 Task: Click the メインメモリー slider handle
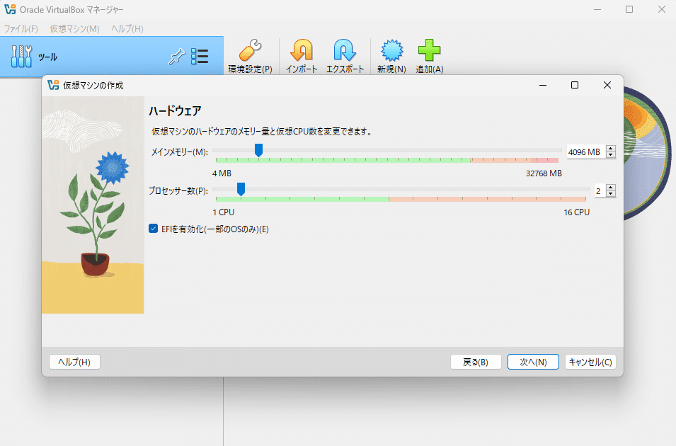click(x=258, y=150)
